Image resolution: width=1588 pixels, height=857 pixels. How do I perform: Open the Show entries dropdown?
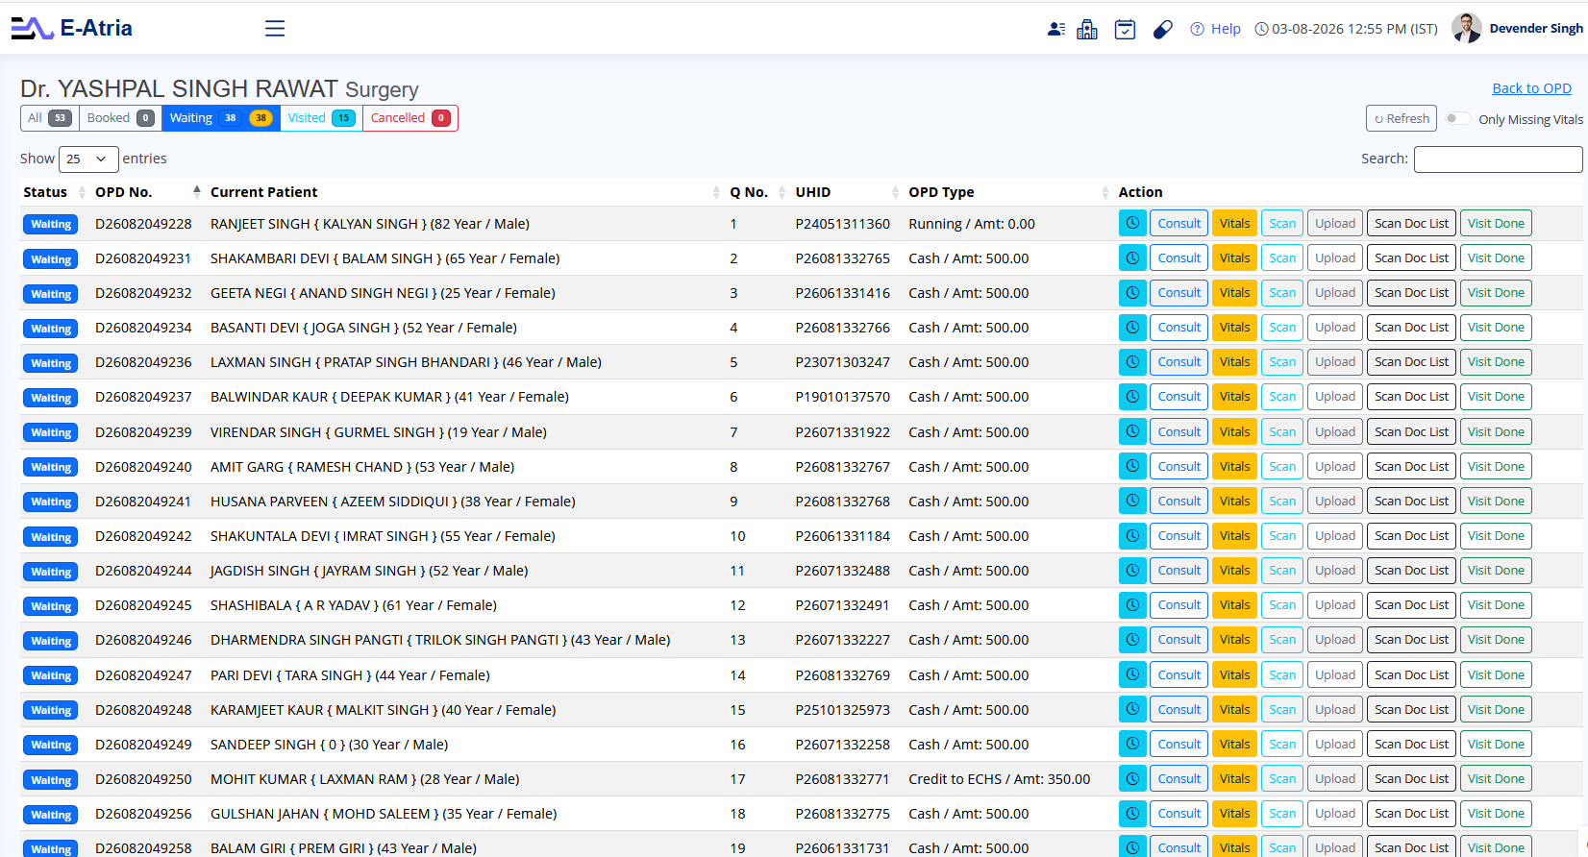pyautogui.click(x=88, y=159)
